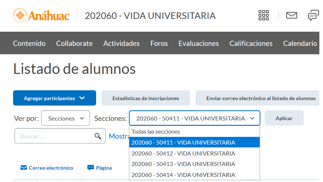Click the search magnifying glass icon
The height and width of the screenshot is (182, 323).
coord(98,136)
